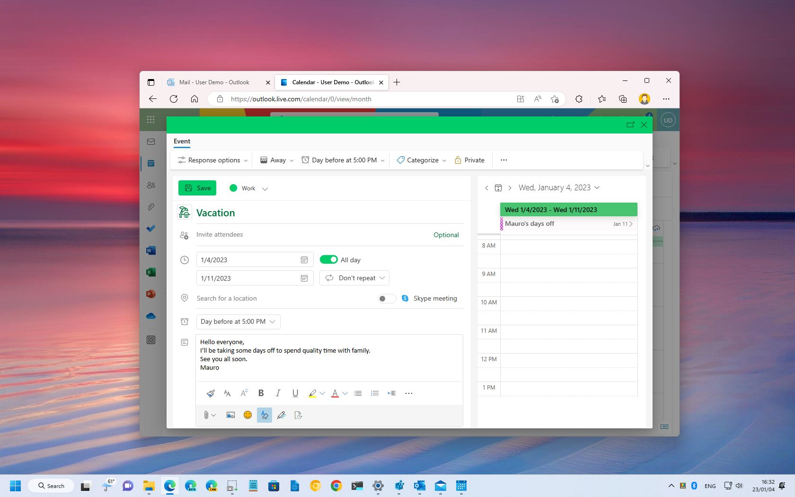Expand the Response options dropdown
This screenshot has height=497, width=795.
(x=212, y=160)
